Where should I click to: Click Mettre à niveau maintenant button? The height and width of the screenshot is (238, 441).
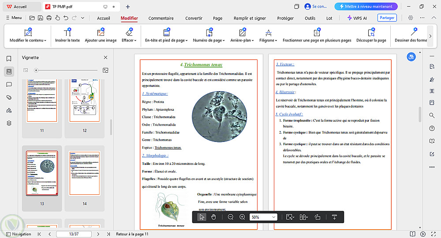(x=366, y=7)
